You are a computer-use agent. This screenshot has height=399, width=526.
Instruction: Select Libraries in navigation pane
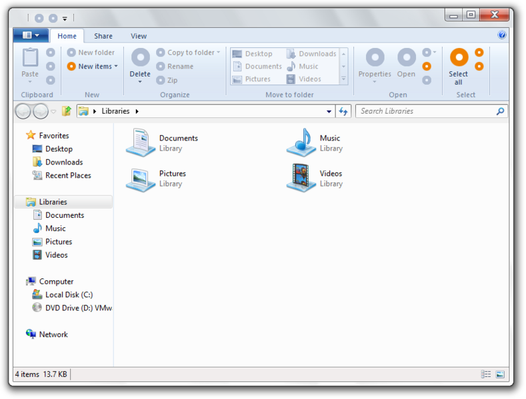tap(63, 202)
